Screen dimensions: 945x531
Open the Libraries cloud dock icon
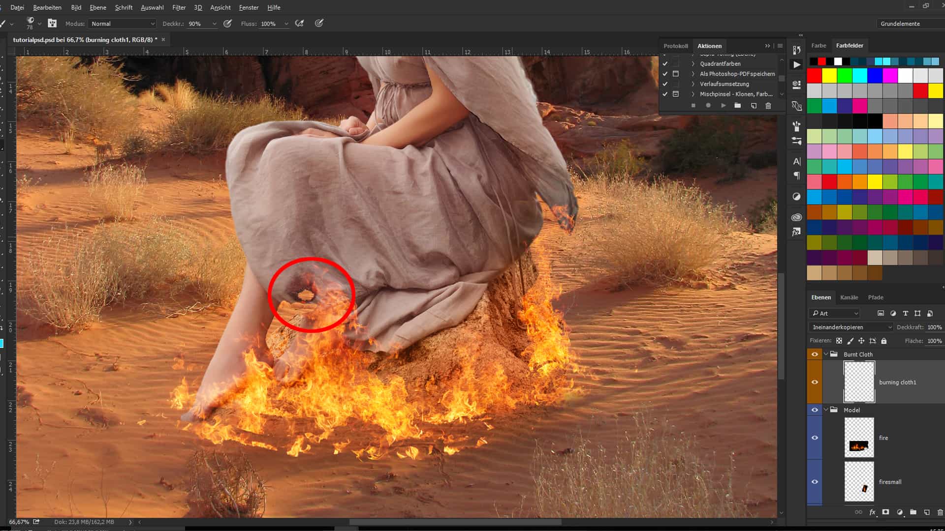[x=796, y=217]
